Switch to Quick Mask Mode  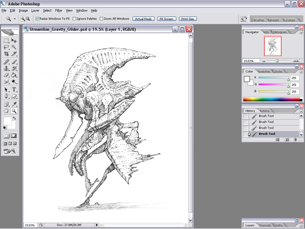coord(14,136)
